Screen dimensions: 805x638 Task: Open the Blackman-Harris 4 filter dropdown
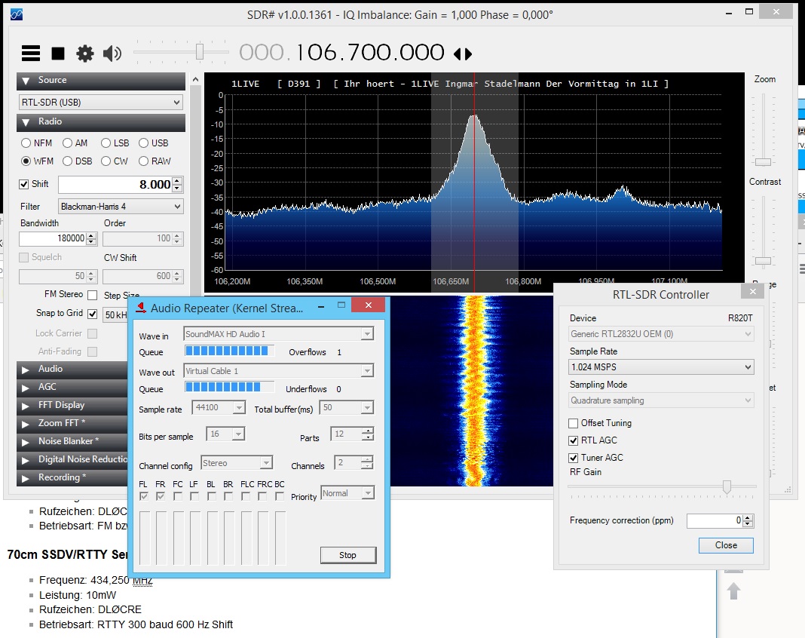[x=121, y=206]
